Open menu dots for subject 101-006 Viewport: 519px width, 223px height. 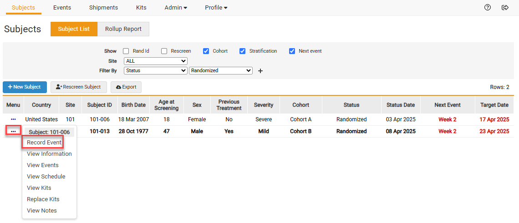[x=13, y=119]
